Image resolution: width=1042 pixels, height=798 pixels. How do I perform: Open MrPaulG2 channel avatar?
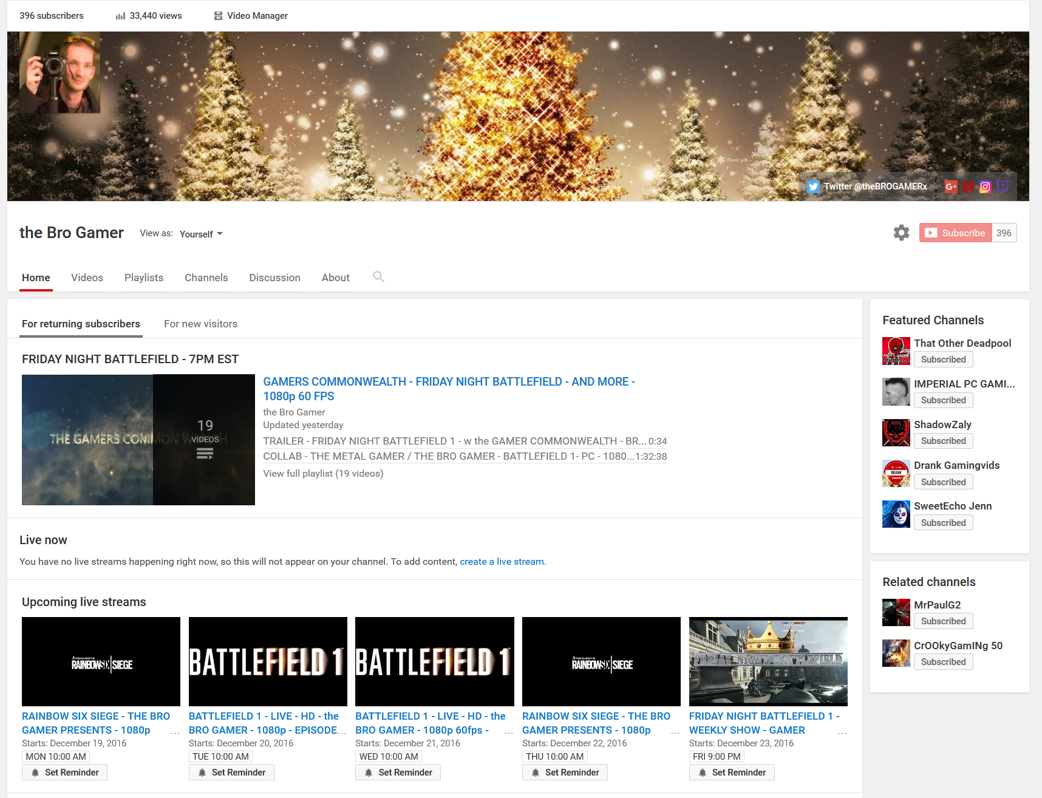(x=896, y=613)
